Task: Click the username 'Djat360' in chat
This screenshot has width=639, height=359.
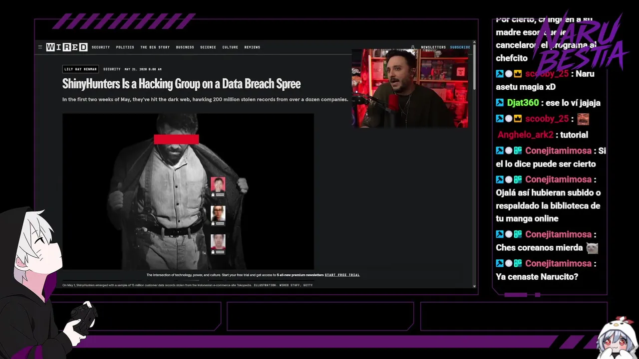Action: pos(523,103)
